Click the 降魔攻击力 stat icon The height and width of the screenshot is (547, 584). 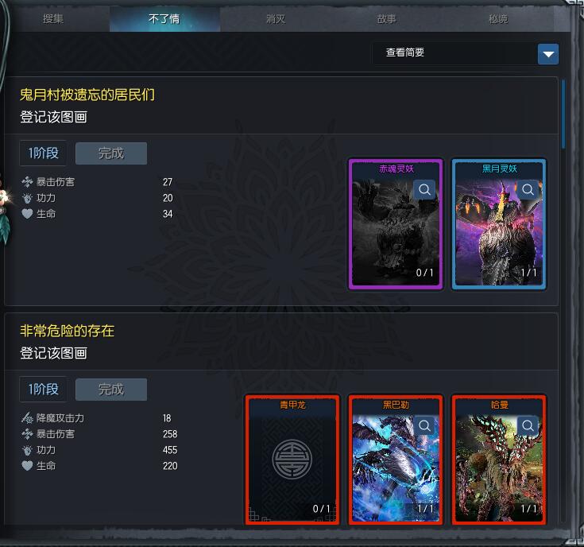point(27,418)
